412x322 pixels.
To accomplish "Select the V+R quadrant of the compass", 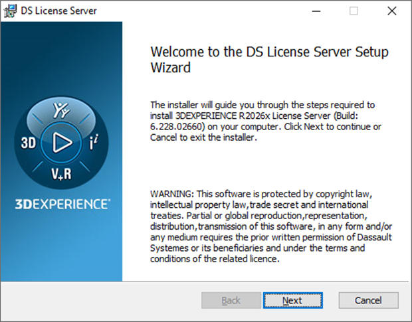I will 61,175.
